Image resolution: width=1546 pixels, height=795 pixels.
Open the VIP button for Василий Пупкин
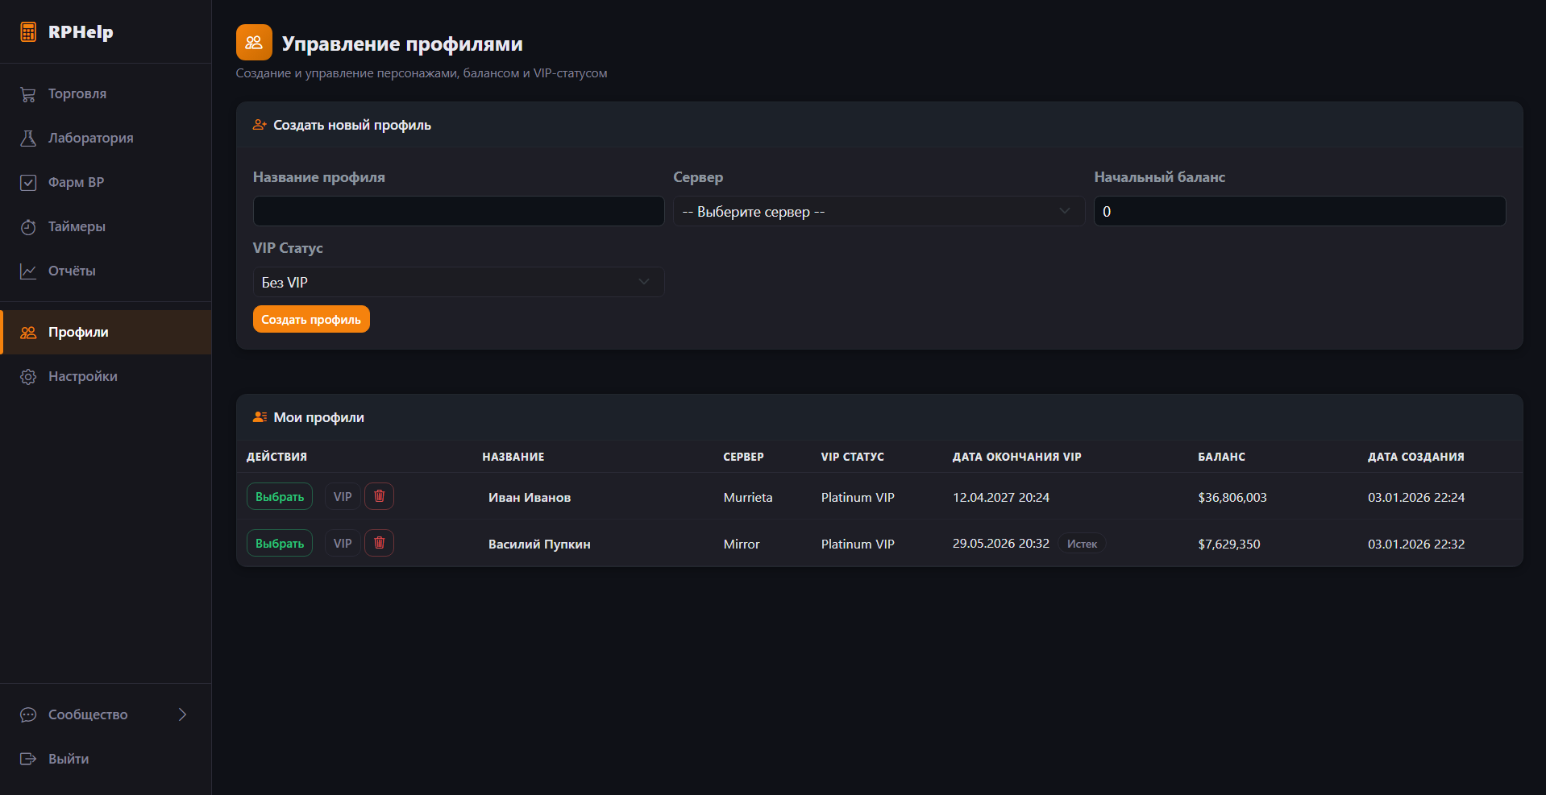[343, 543]
